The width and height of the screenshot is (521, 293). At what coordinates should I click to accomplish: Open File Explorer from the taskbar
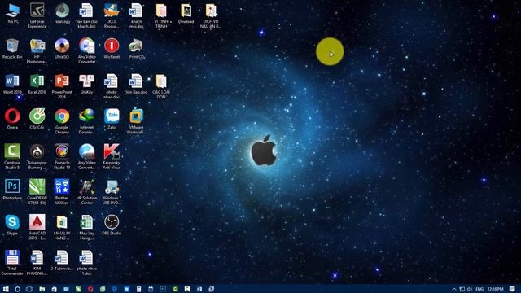(42, 289)
